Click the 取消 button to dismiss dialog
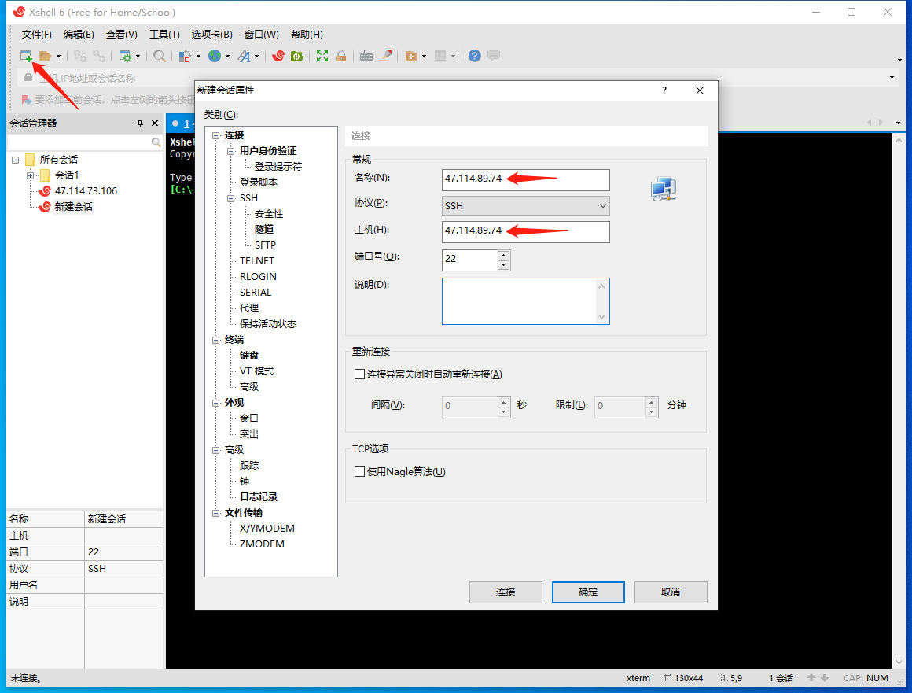This screenshot has width=912, height=693. pyautogui.click(x=671, y=592)
